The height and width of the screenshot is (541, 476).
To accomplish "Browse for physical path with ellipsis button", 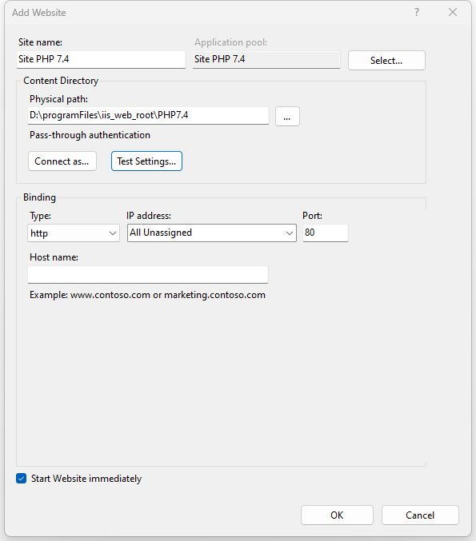I will pyautogui.click(x=287, y=117).
